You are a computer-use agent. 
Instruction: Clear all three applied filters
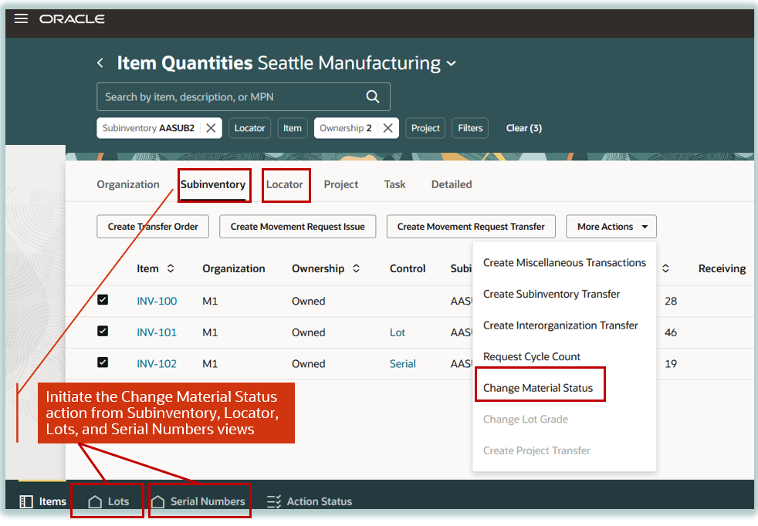tap(523, 128)
